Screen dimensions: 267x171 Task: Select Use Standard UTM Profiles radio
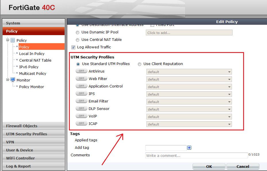coord(78,64)
